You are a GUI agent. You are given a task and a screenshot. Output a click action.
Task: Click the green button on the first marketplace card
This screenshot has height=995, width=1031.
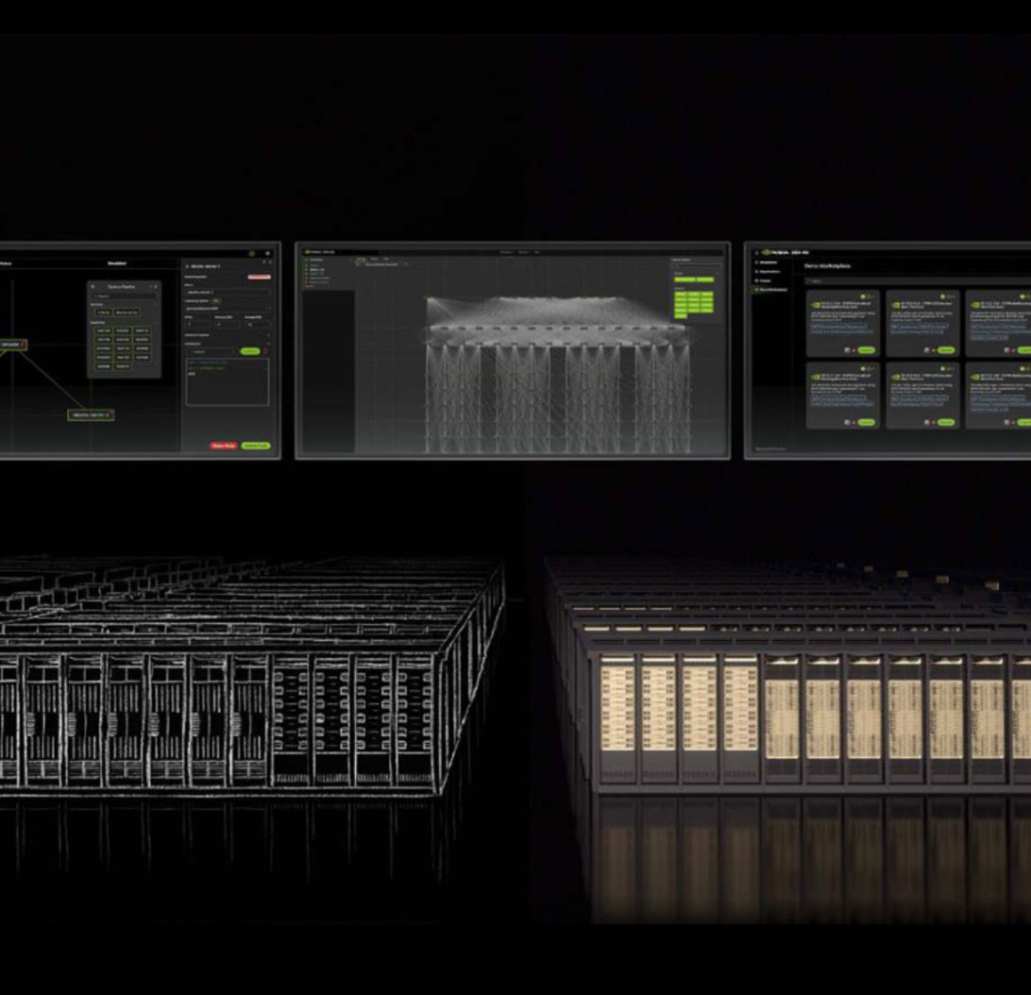pos(866,349)
